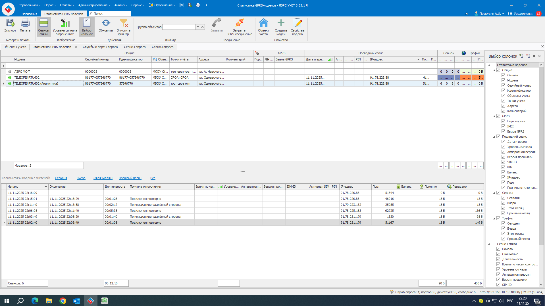This screenshot has height=306, width=545.
Task: Uncheck the Серийный номер column checkbox
Action: click(x=503, y=85)
